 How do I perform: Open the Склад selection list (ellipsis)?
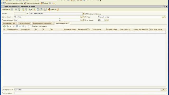tap(163, 17)
